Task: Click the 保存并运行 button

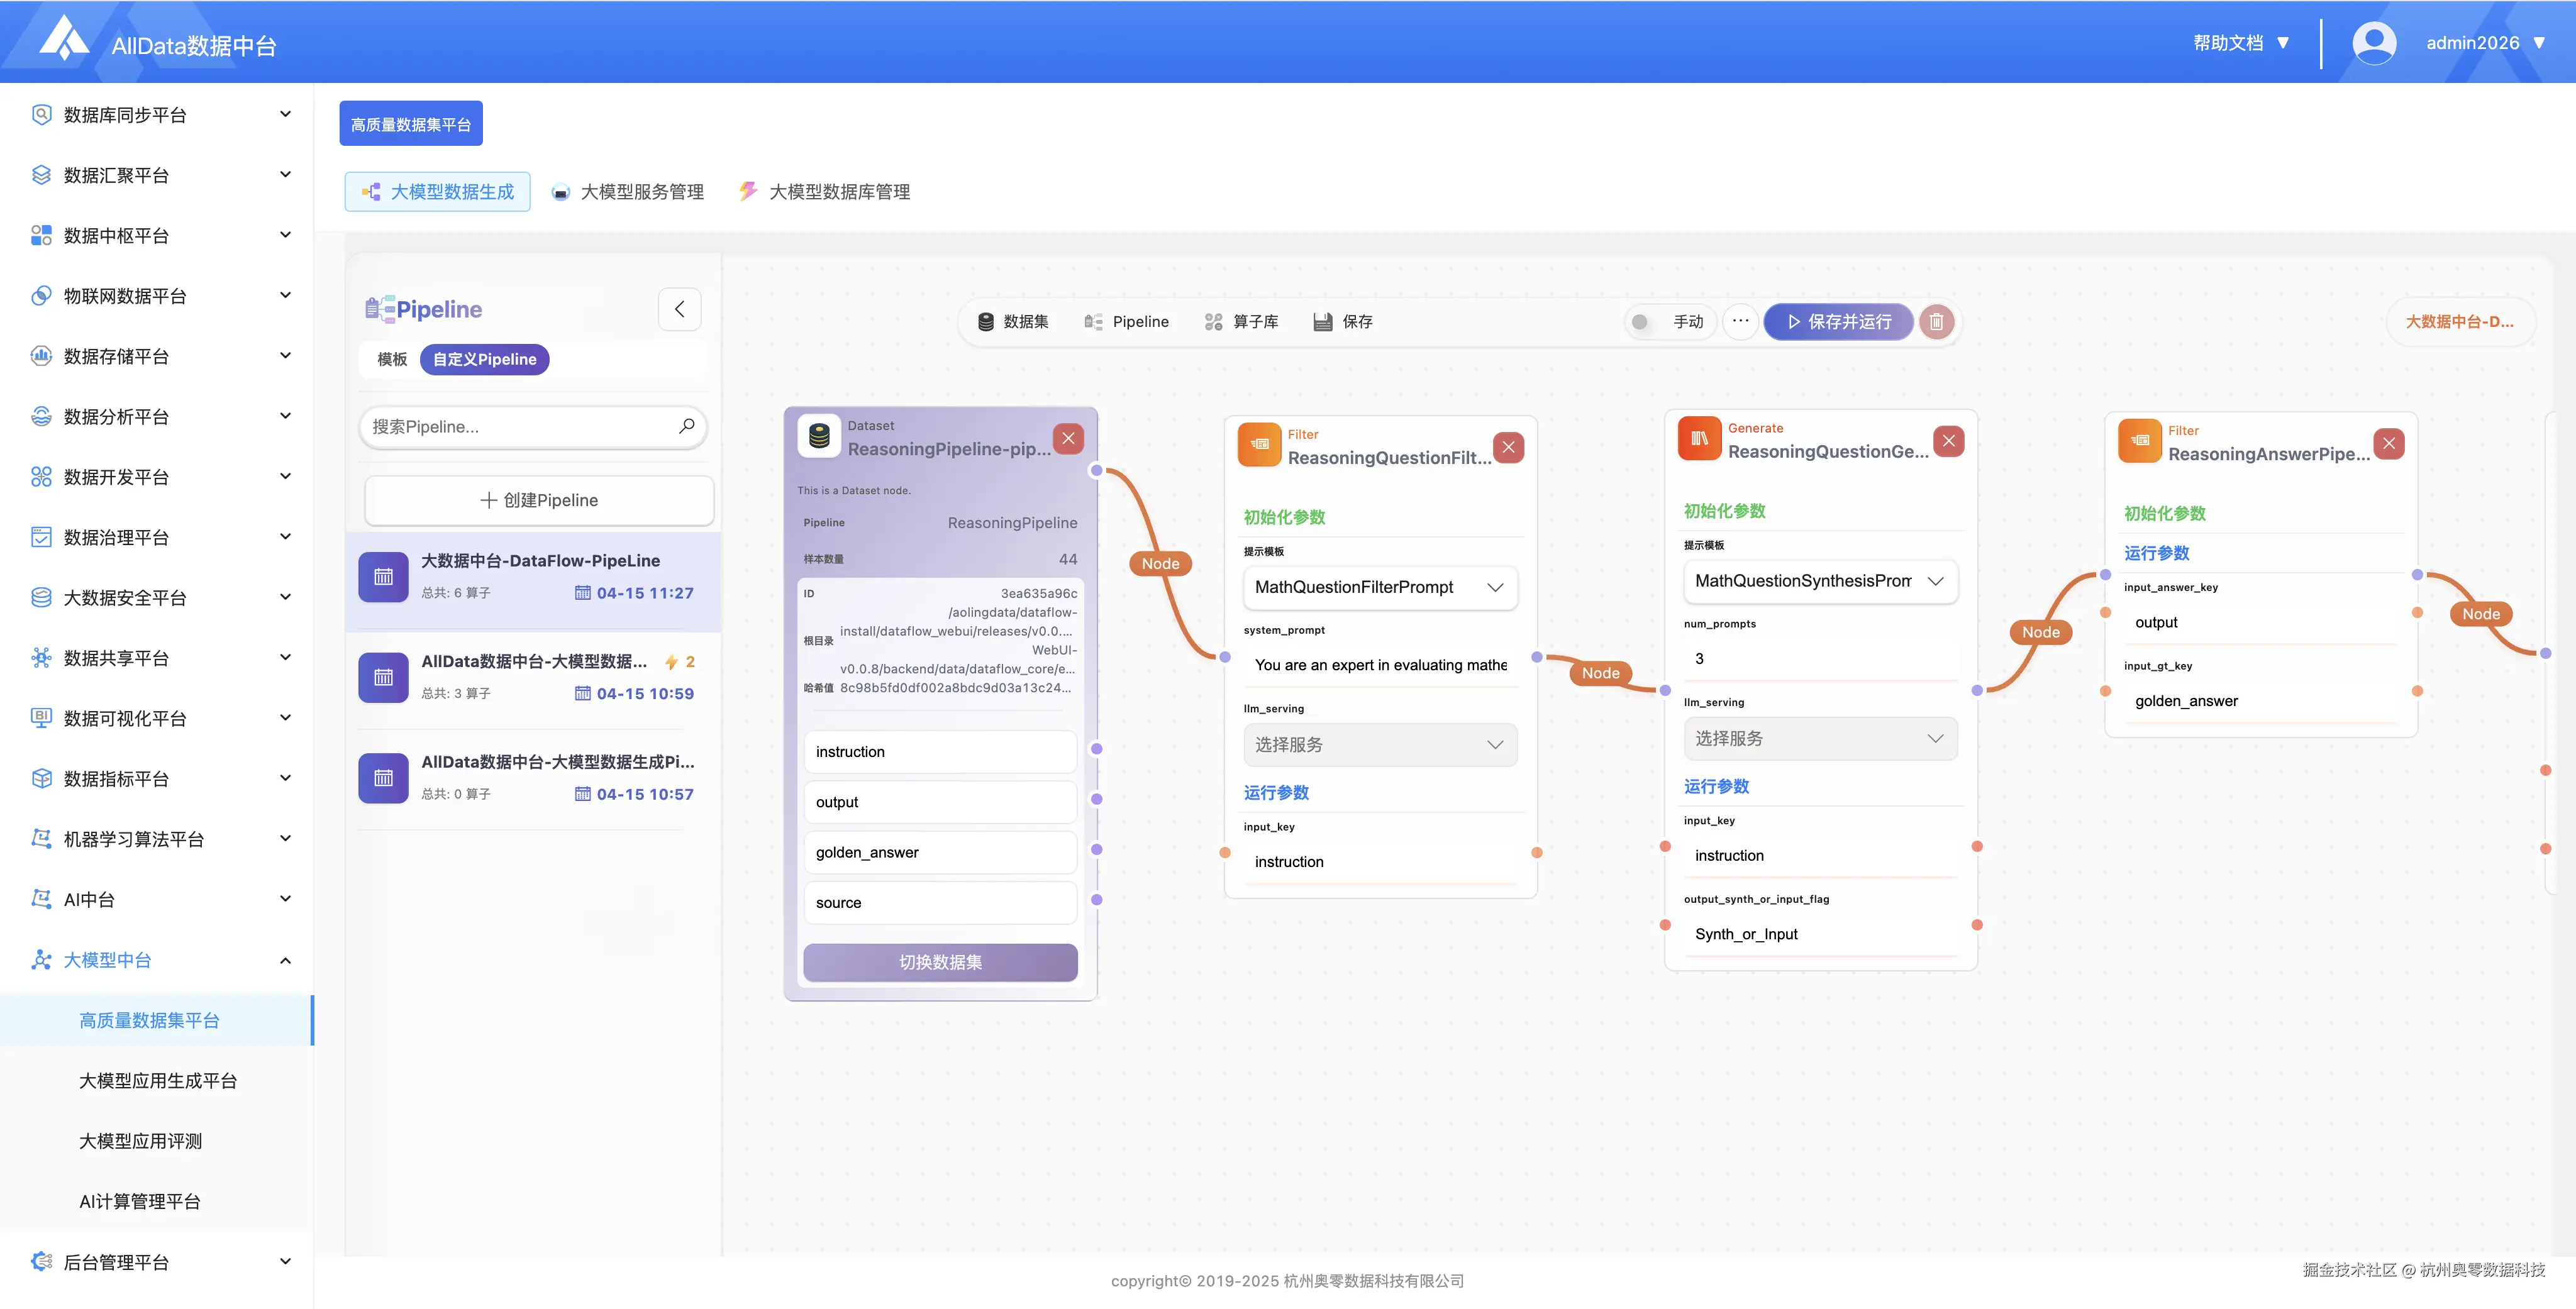Action: click(1838, 322)
